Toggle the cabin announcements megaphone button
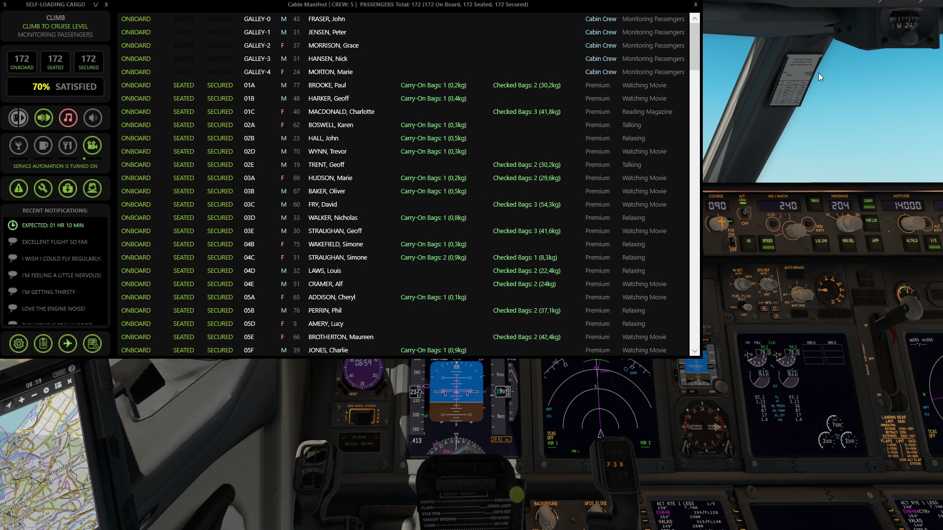The height and width of the screenshot is (530, 943). [44, 118]
